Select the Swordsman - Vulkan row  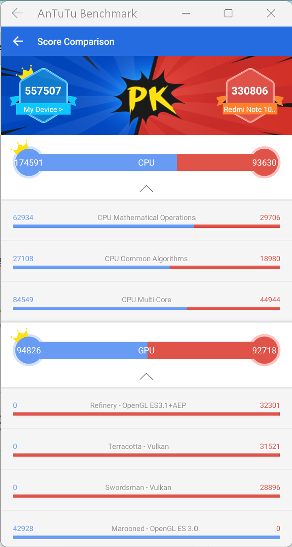point(146,490)
